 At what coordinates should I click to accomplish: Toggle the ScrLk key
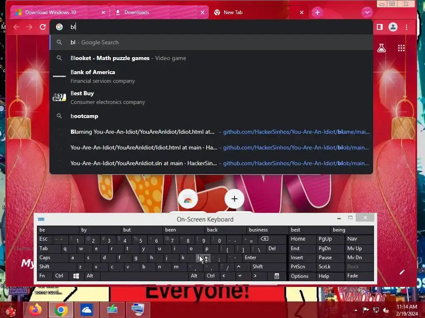click(x=330, y=267)
